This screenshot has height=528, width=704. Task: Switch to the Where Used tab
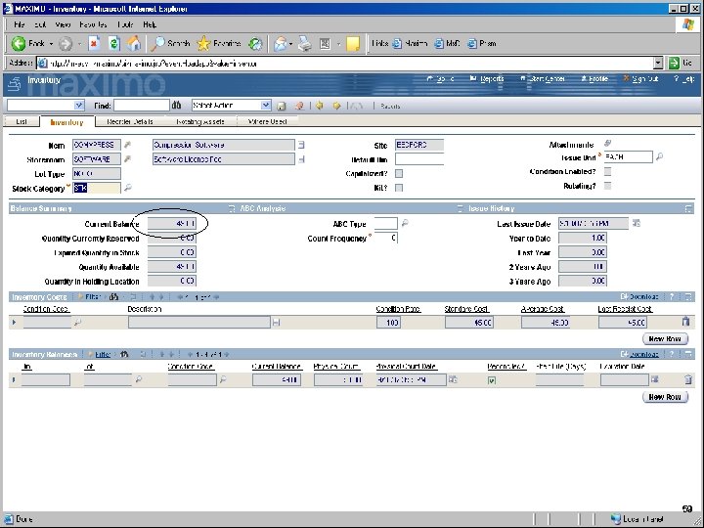(267, 121)
